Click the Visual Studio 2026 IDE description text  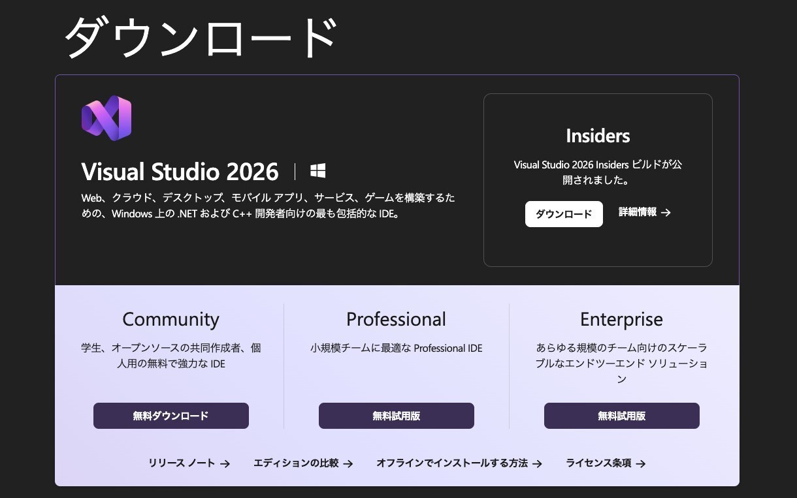coord(268,206)
